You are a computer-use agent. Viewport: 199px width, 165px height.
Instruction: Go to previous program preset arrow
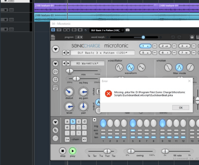(64, 53)
